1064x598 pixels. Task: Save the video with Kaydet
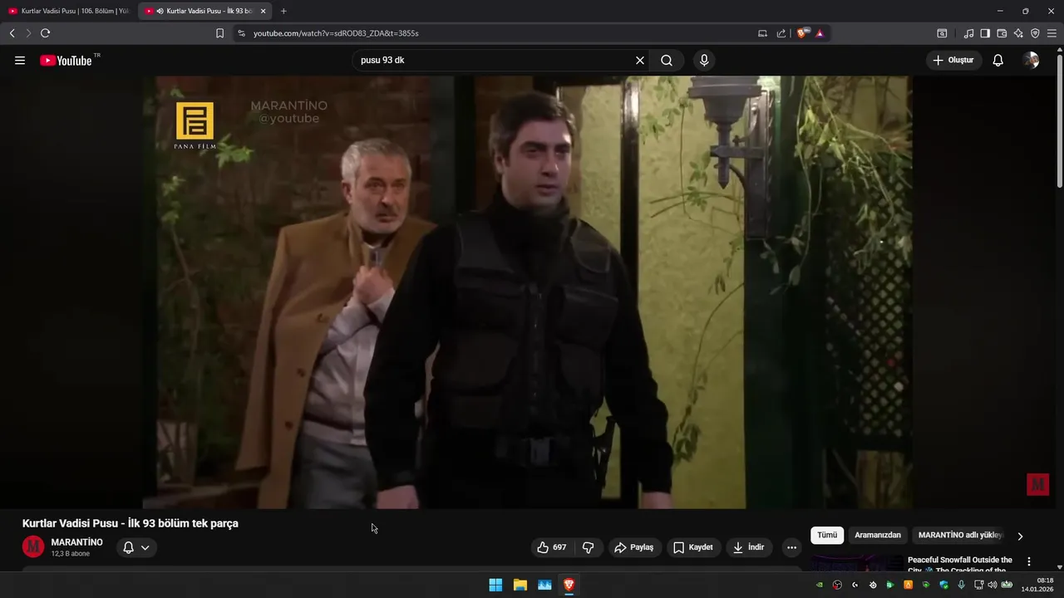click(693, 547)
